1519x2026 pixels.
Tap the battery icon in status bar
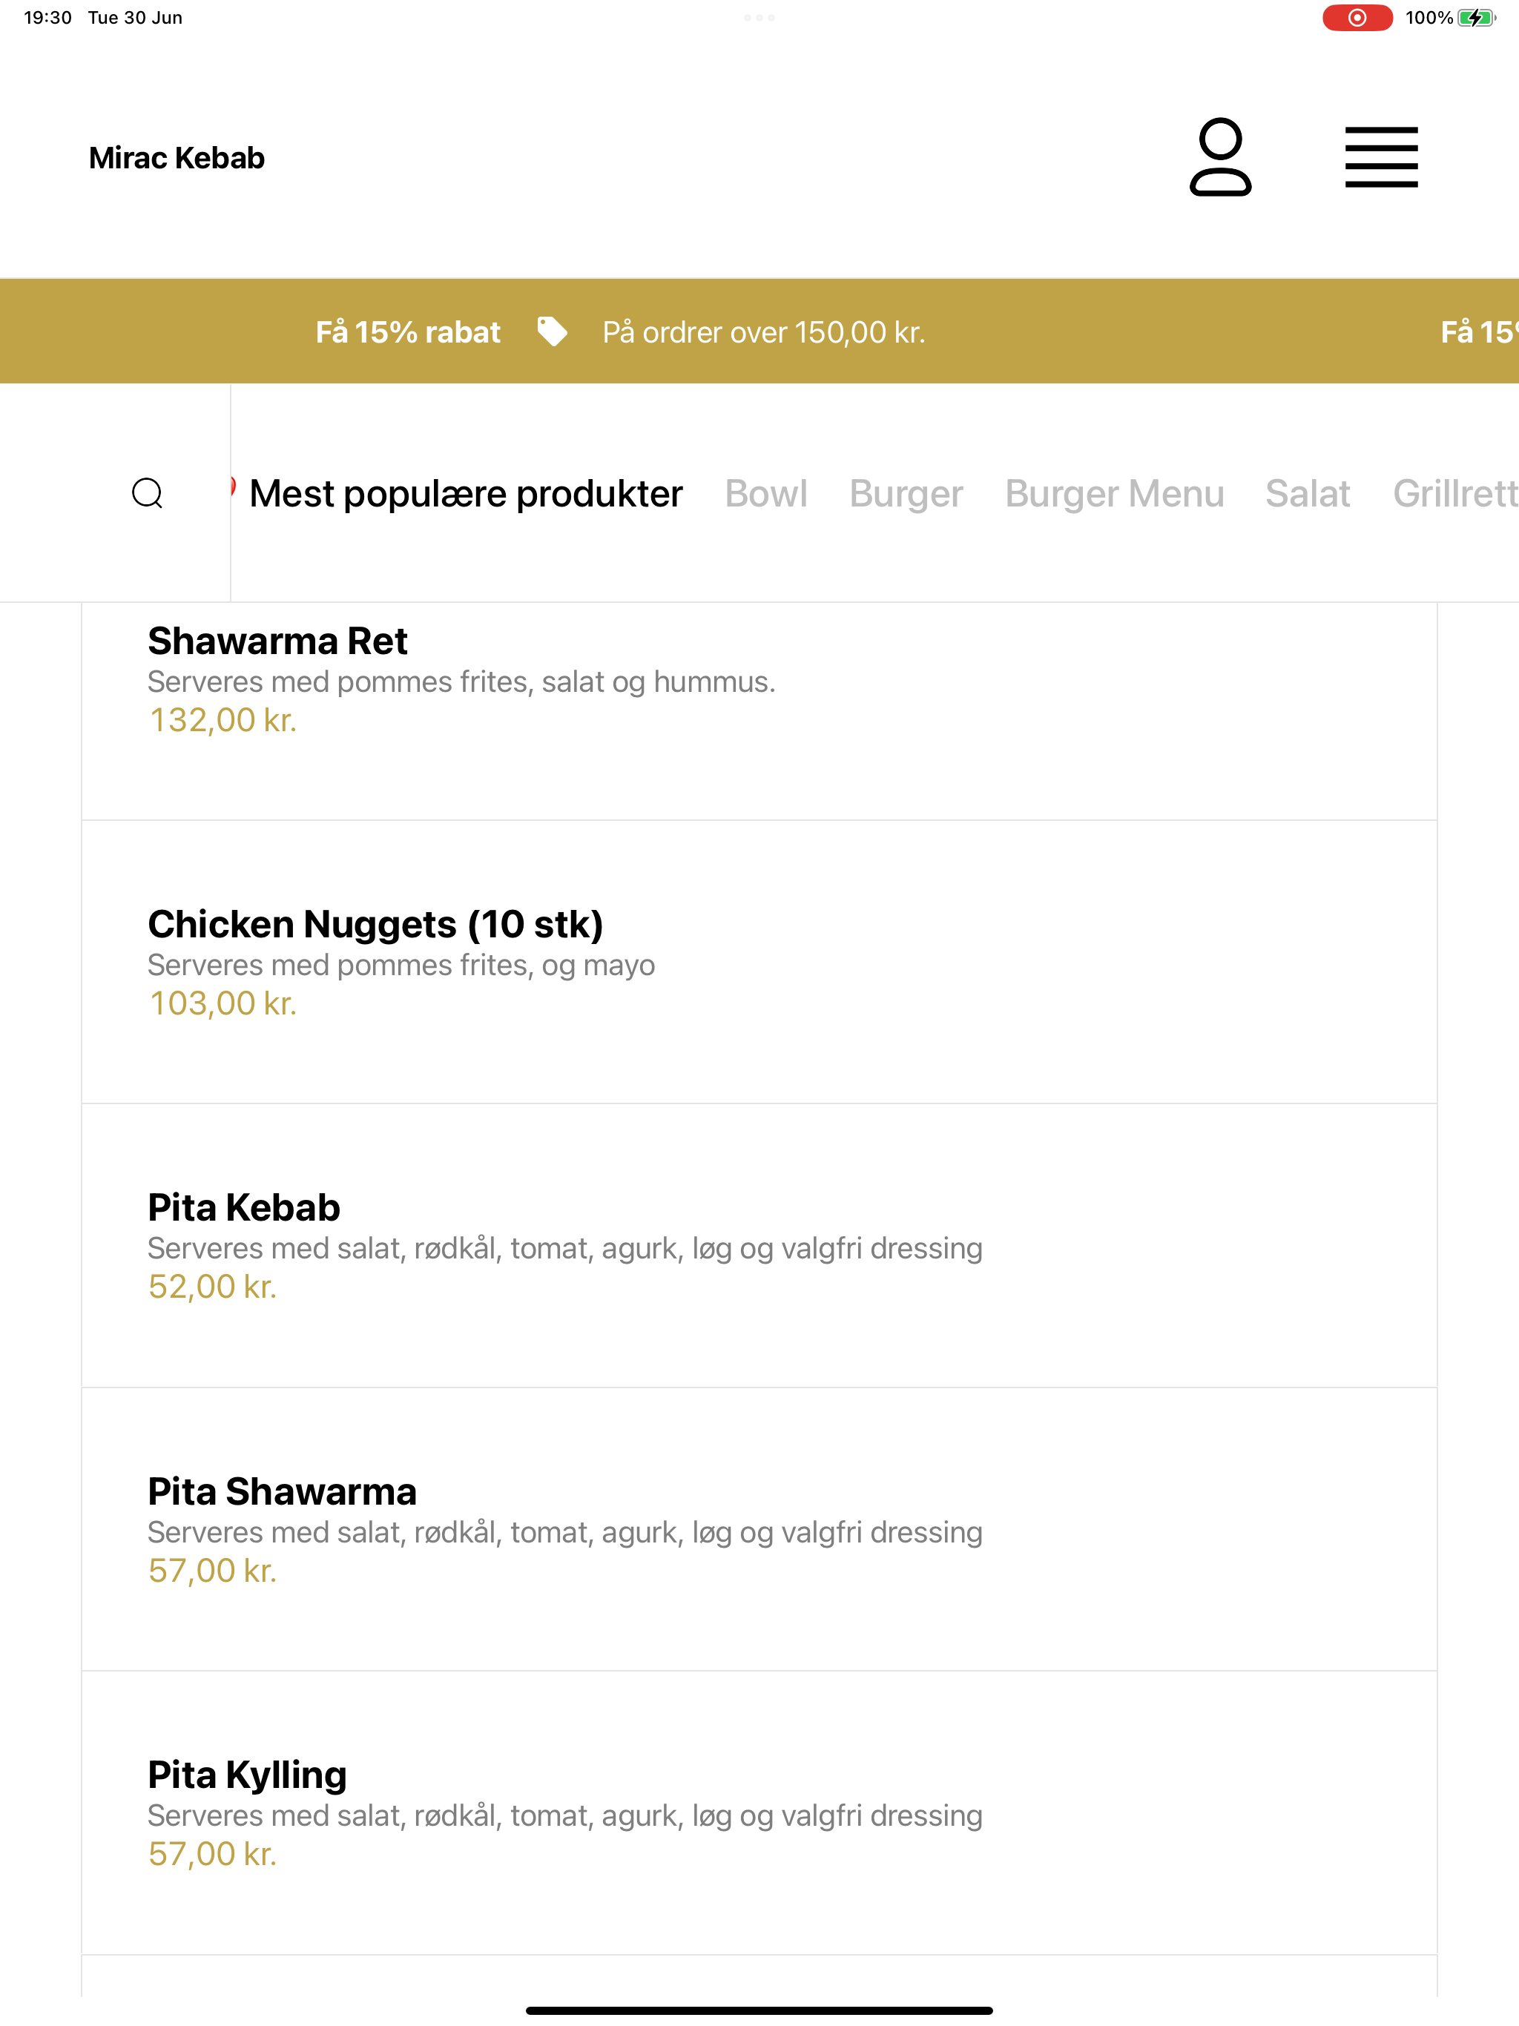1476,17
